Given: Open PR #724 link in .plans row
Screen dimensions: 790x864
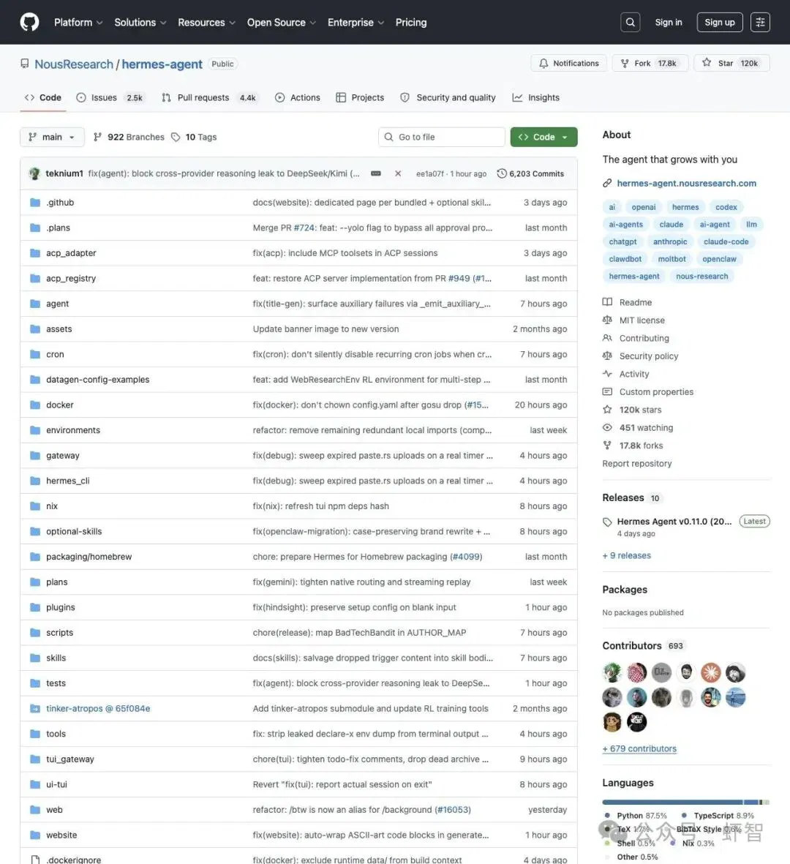Looking at the screenshot, I should coord(304,228).
